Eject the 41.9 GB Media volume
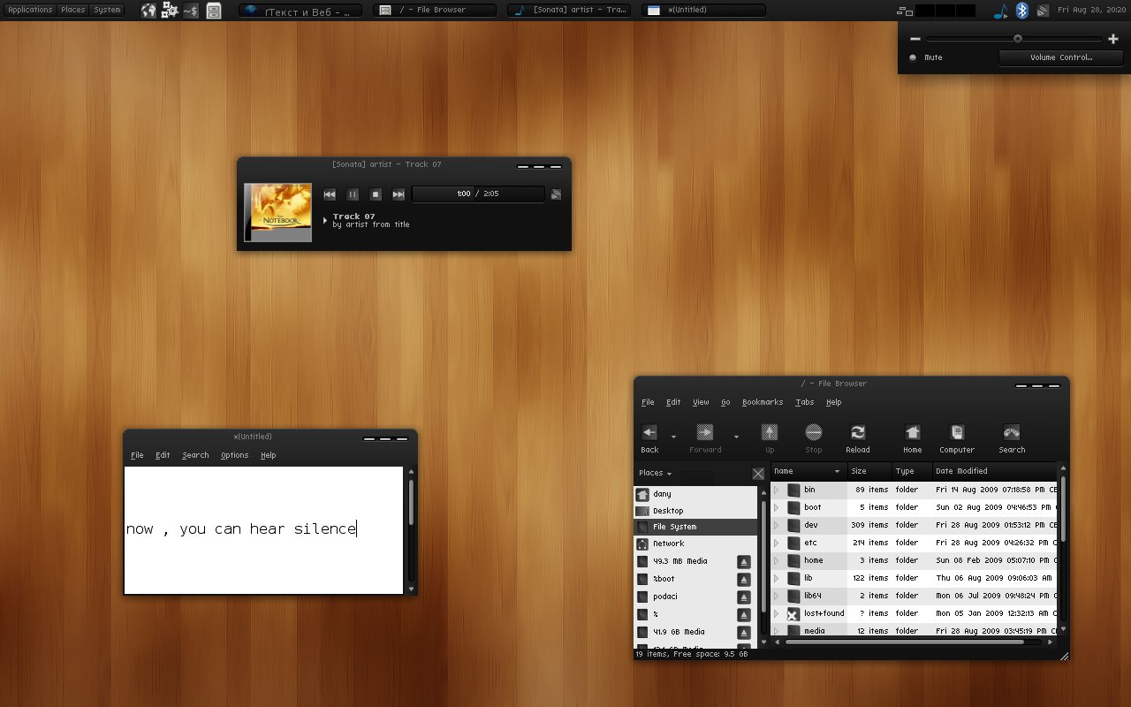 [744, 632]
